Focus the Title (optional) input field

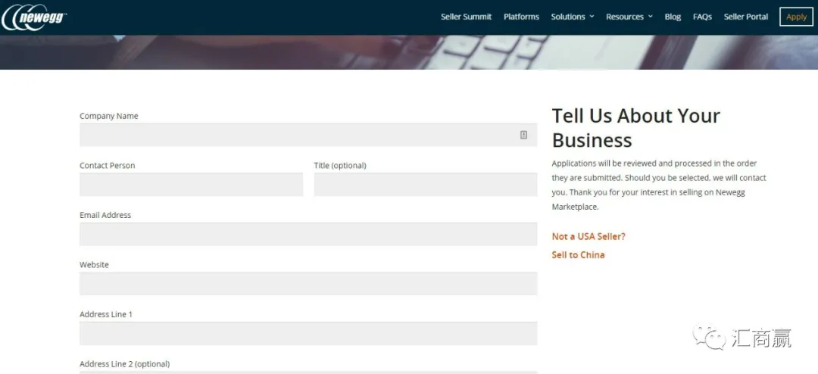tap(425, 185)
